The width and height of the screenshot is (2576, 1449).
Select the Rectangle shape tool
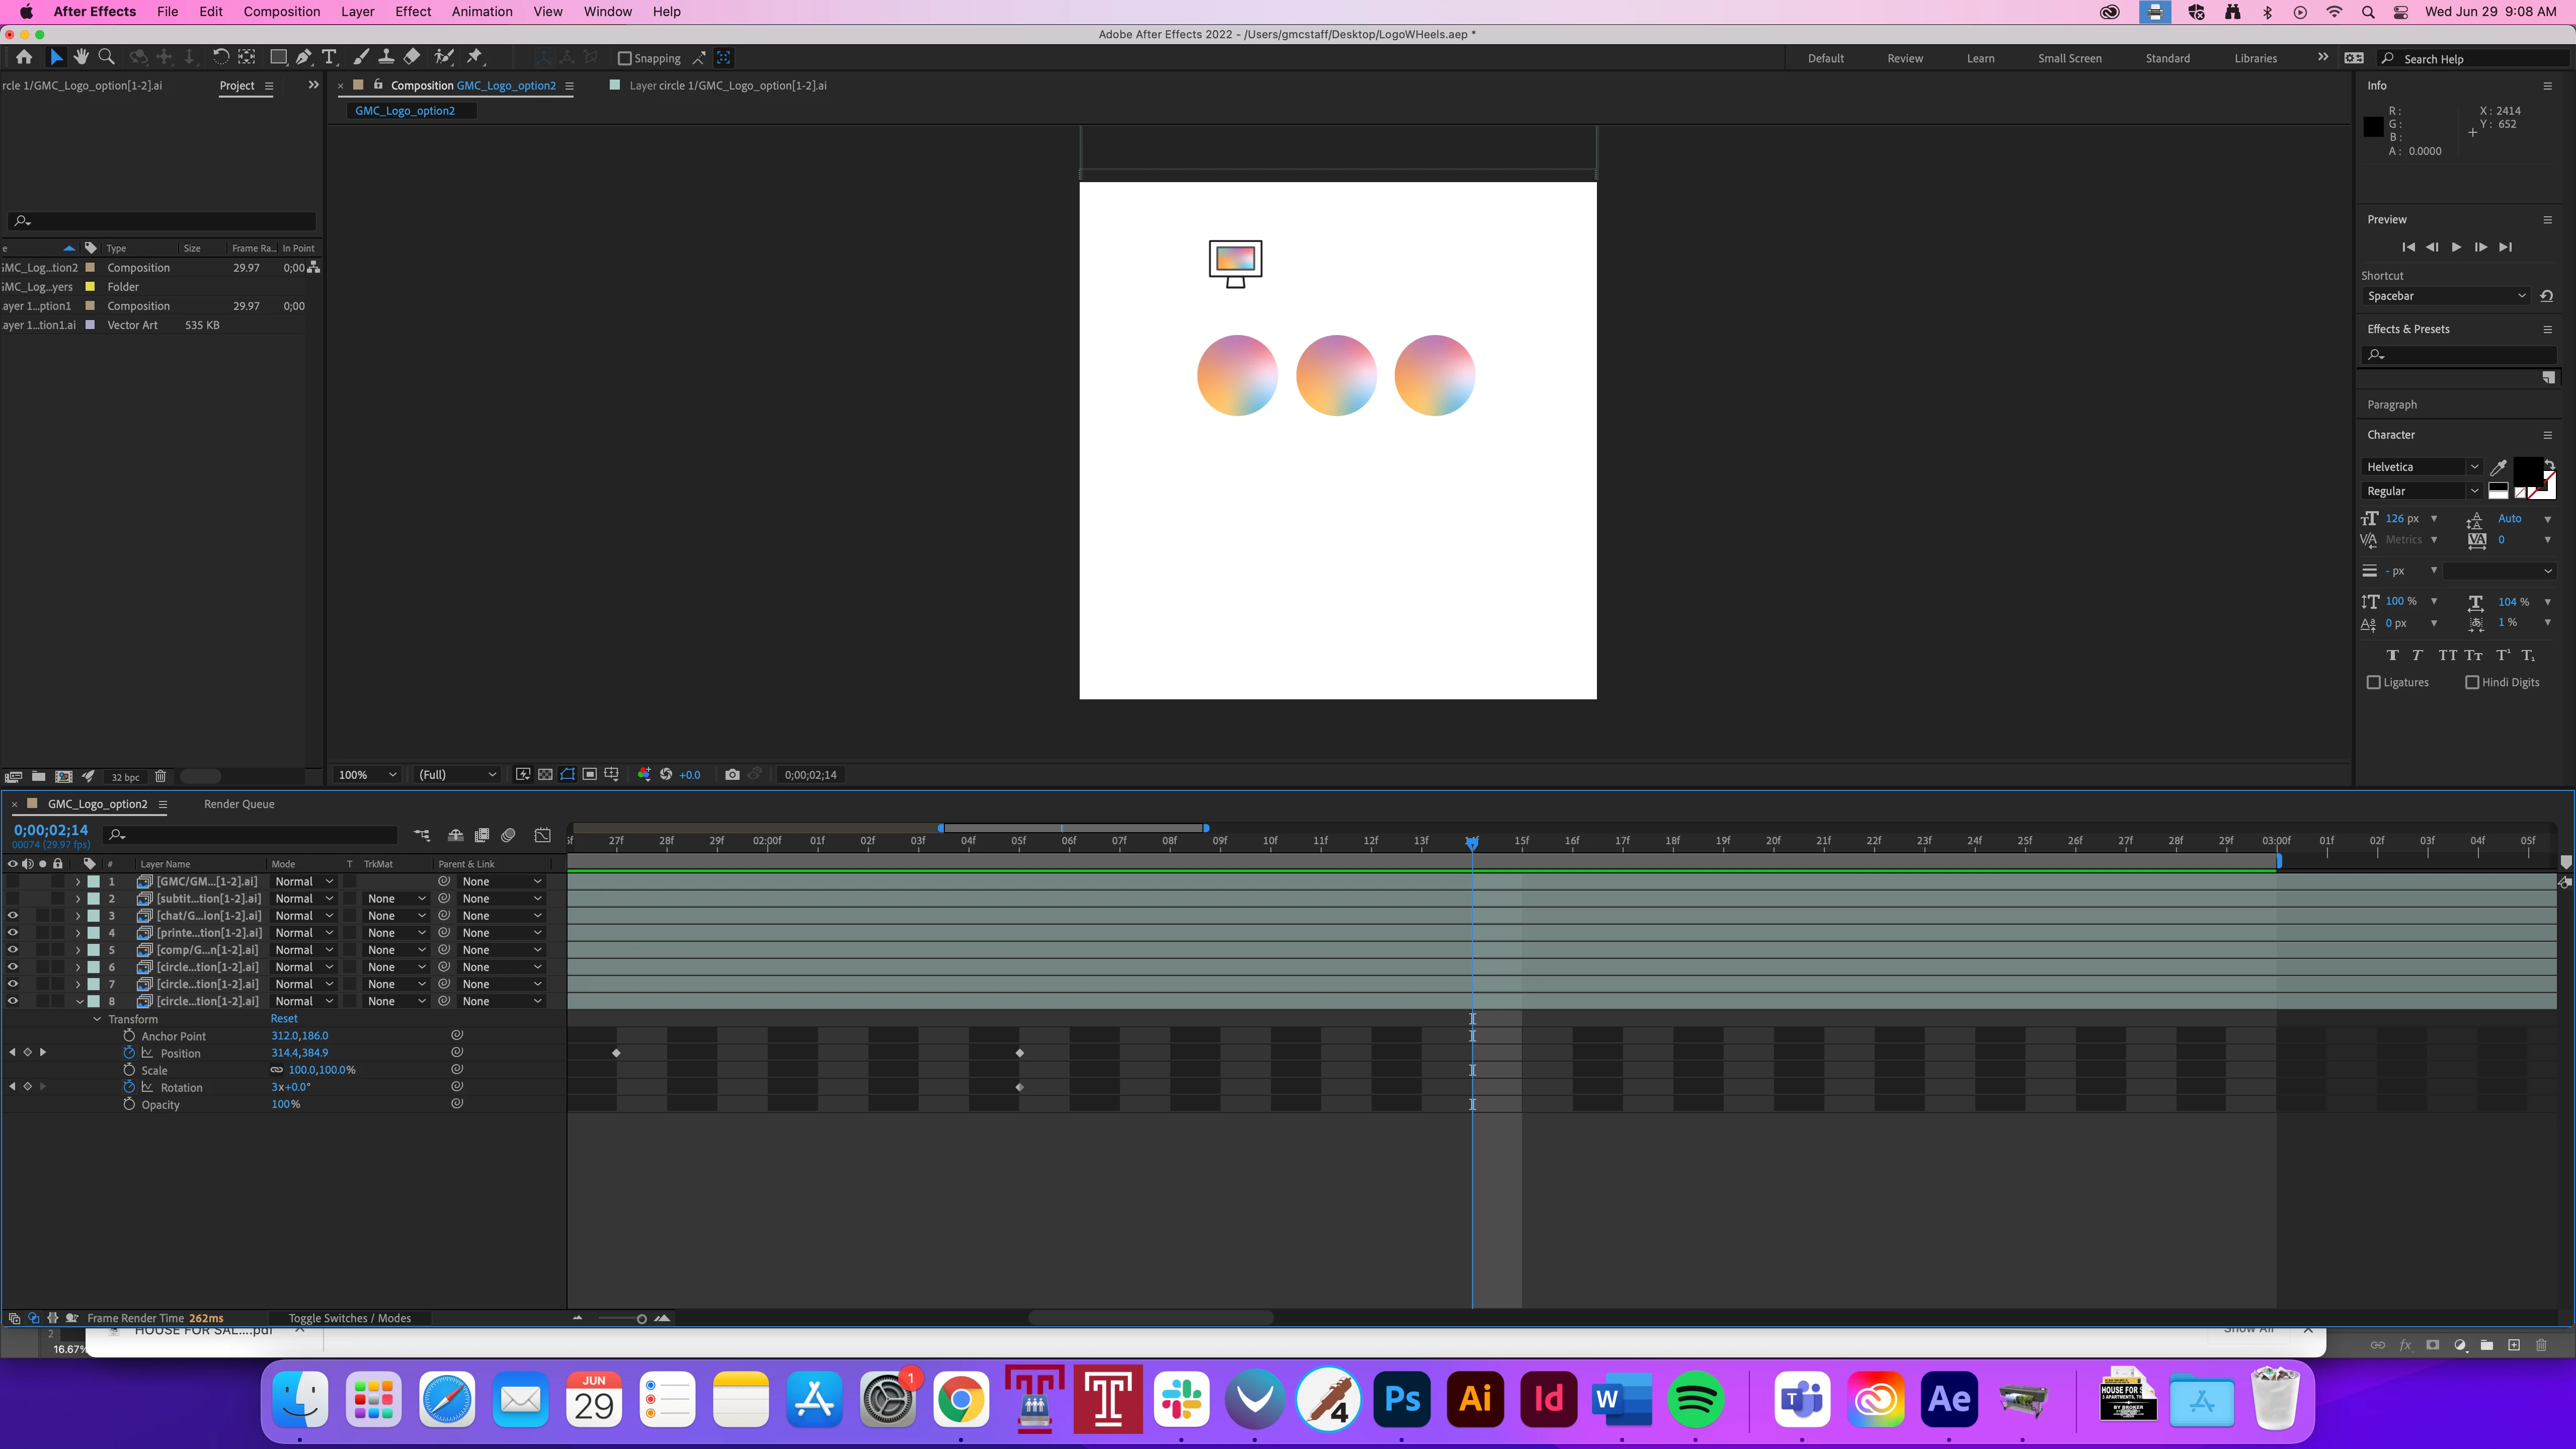tap(279, 57)
